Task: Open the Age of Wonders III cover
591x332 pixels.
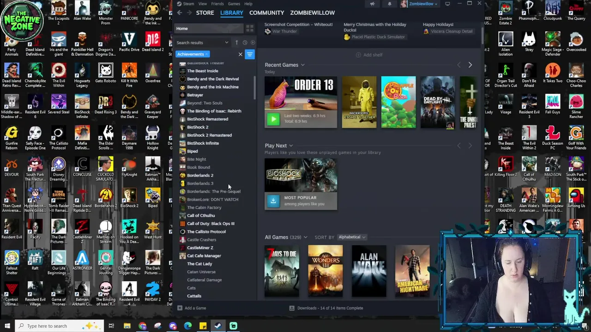Action: 326,271
